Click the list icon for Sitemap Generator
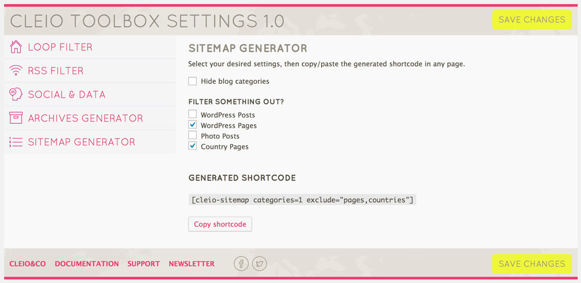This screenshot has width=581, height=283. point(16,142)
